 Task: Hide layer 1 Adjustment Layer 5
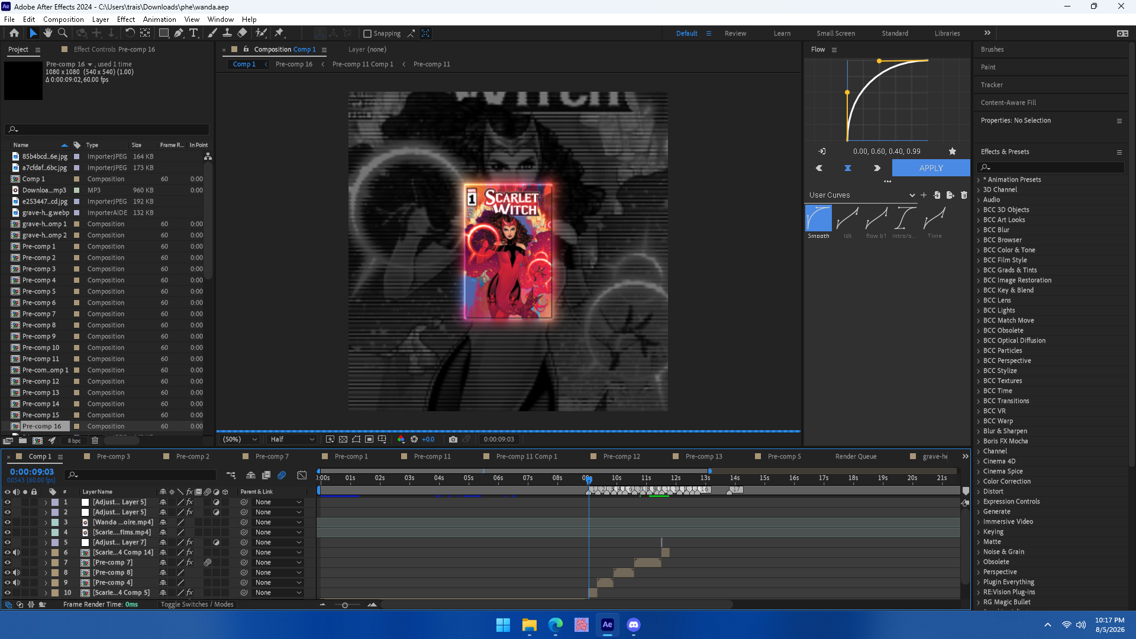coord(8,502)
